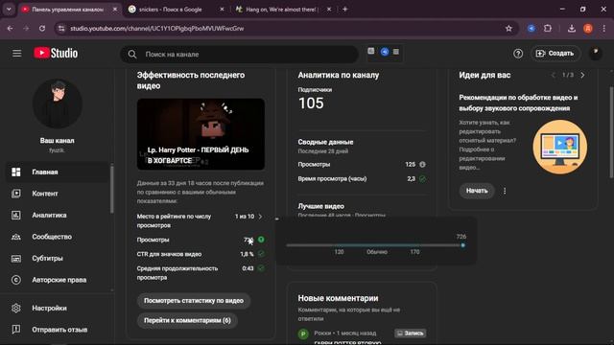Open Главная in the sidebar
Image resolution: width=614 pixels, height=345 pixels.
58,172
